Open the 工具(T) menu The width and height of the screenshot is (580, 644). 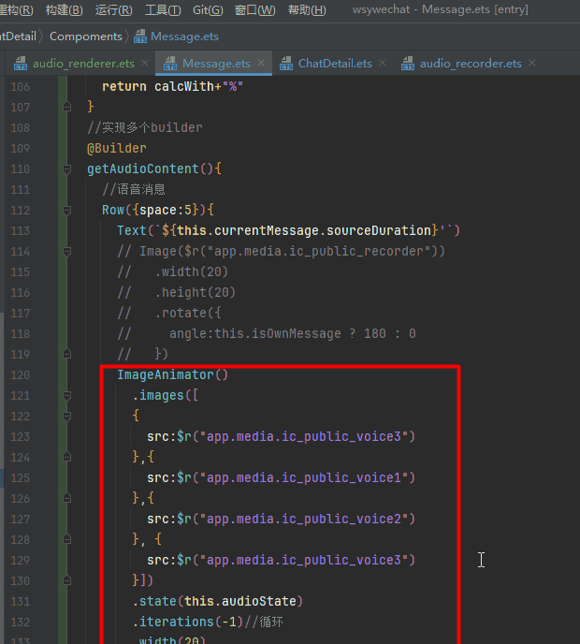[163, 10]
